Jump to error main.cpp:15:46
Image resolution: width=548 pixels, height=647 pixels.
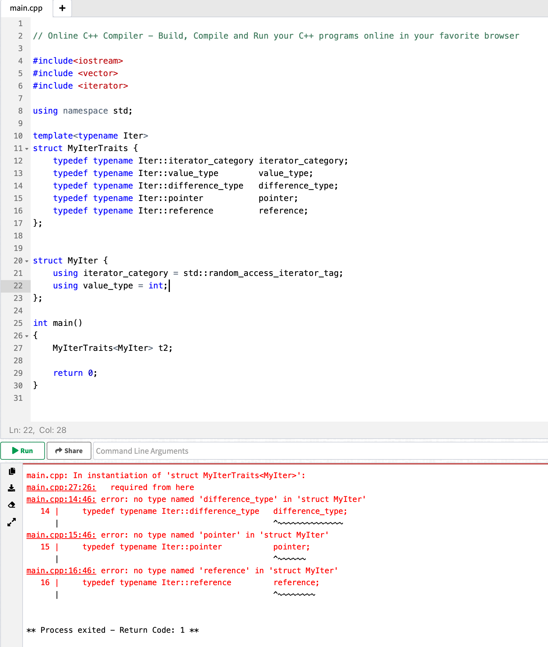pyautogui.click(x=61, y=535)
